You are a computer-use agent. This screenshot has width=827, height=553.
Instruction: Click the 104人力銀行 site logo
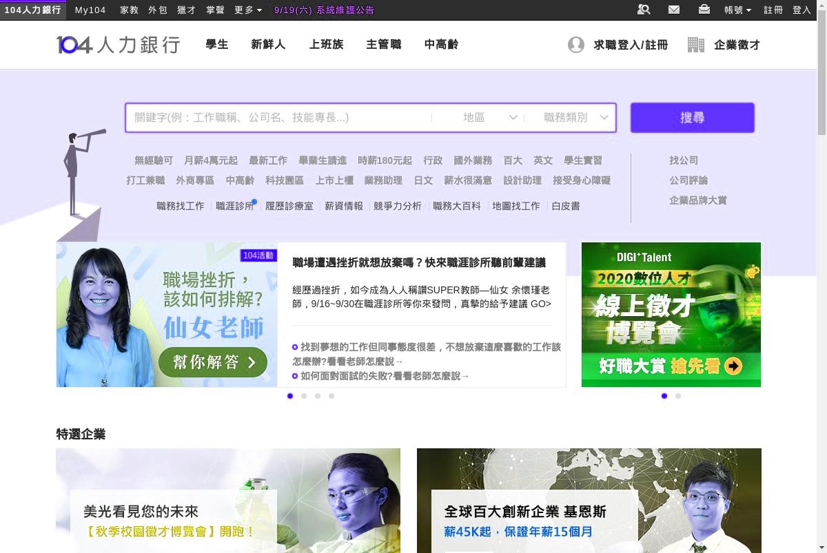tap(118, 45)
